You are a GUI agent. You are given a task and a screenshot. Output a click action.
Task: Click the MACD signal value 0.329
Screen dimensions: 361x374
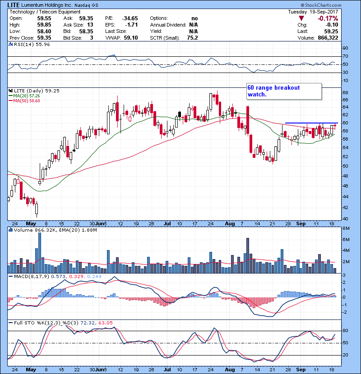[76, 277]
